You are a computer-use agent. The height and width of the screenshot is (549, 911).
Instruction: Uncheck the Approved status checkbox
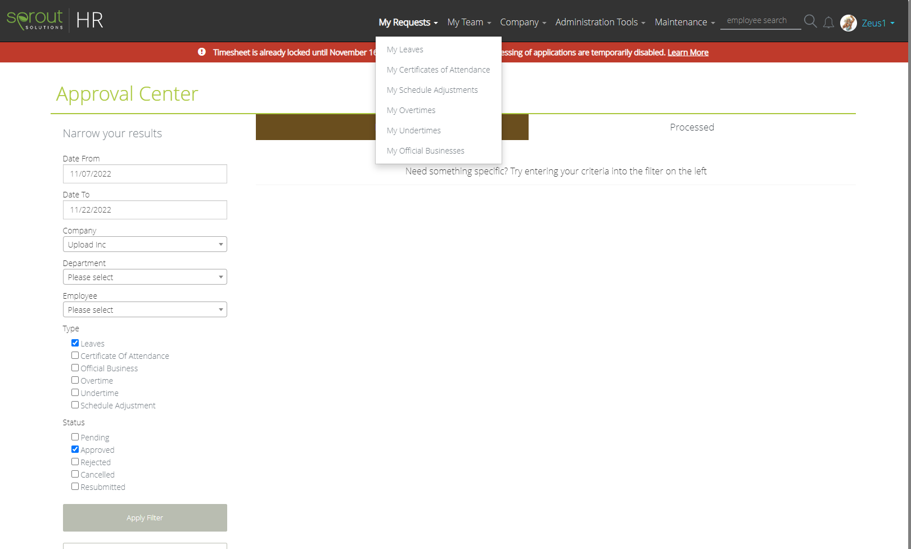75,449
